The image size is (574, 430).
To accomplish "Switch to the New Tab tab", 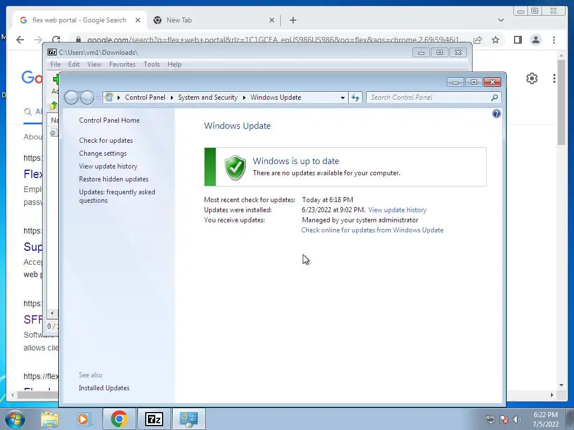I will (x=214, y=20).
